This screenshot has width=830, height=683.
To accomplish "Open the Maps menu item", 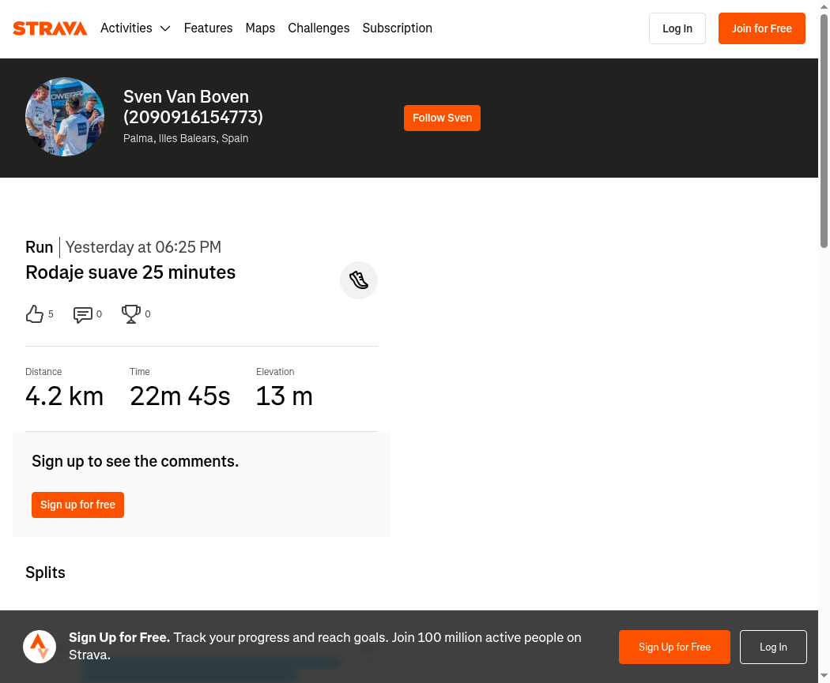I will coord(260,28).
